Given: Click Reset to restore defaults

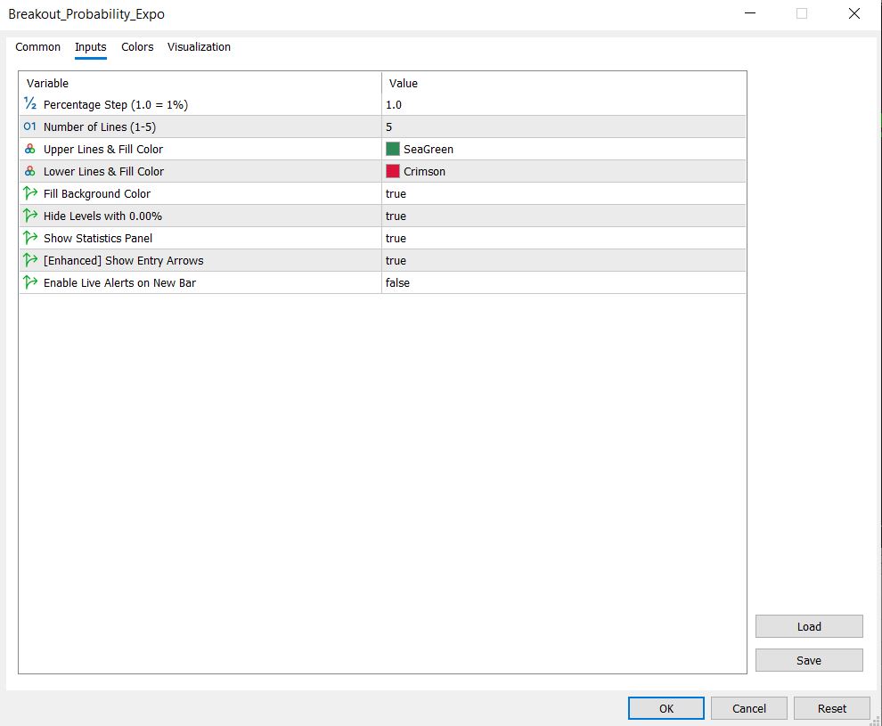Looking at the screenshot, I should coord(831,708).
